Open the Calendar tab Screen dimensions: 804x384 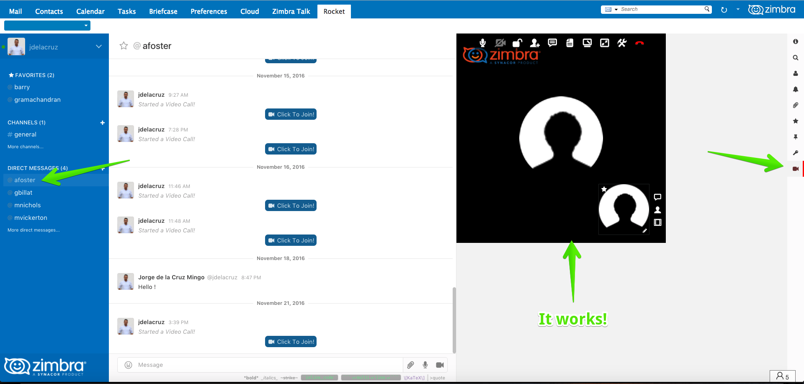[90, 11]
